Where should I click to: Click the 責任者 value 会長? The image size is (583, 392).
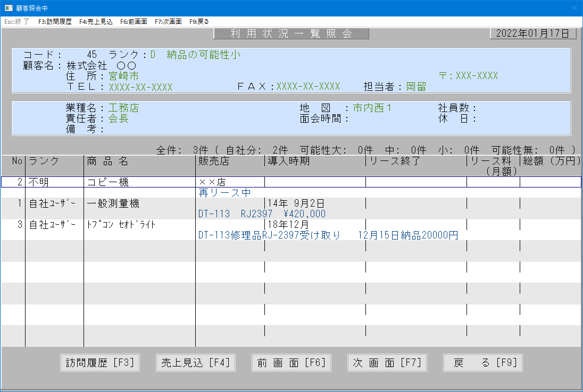tap(119, 118)
